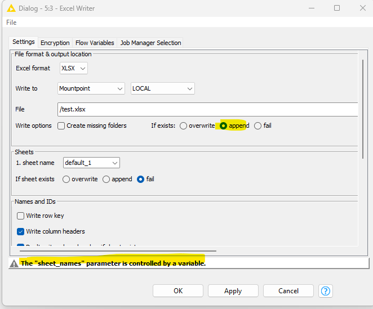
Task: Maximize the Excel Writer dialog window
Action: point(336,8)
